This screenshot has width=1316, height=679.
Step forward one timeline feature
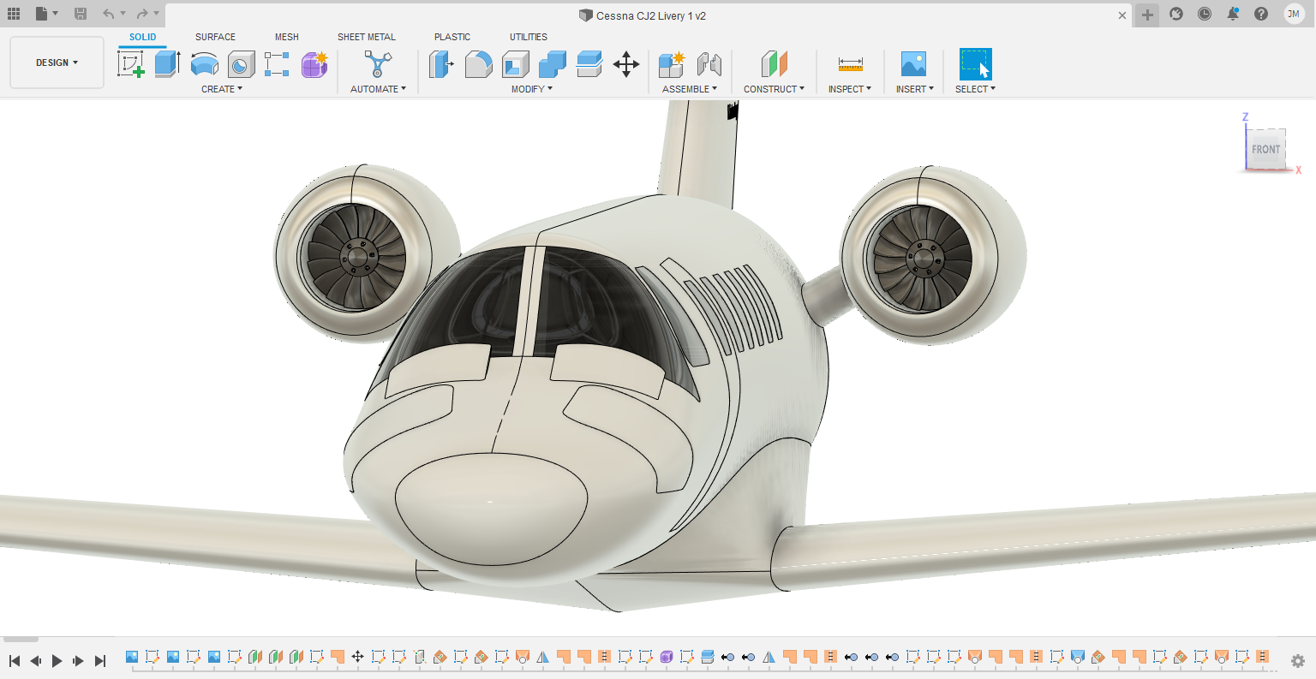pos(79,661)
